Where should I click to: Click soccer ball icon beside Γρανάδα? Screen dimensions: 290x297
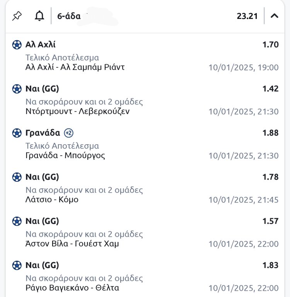click(x=17, y=133)
